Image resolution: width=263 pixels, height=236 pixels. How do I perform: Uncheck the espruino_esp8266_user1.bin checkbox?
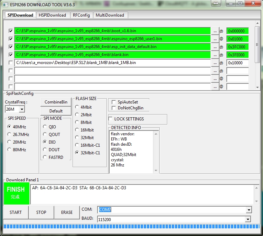click(11, 39)
